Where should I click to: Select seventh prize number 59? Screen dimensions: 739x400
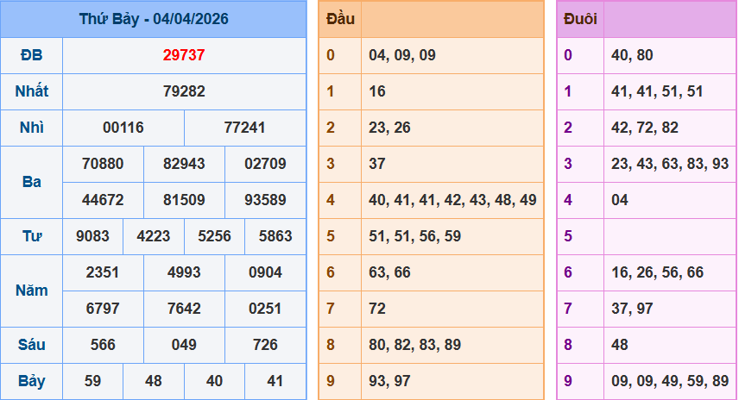coord(93,381)
